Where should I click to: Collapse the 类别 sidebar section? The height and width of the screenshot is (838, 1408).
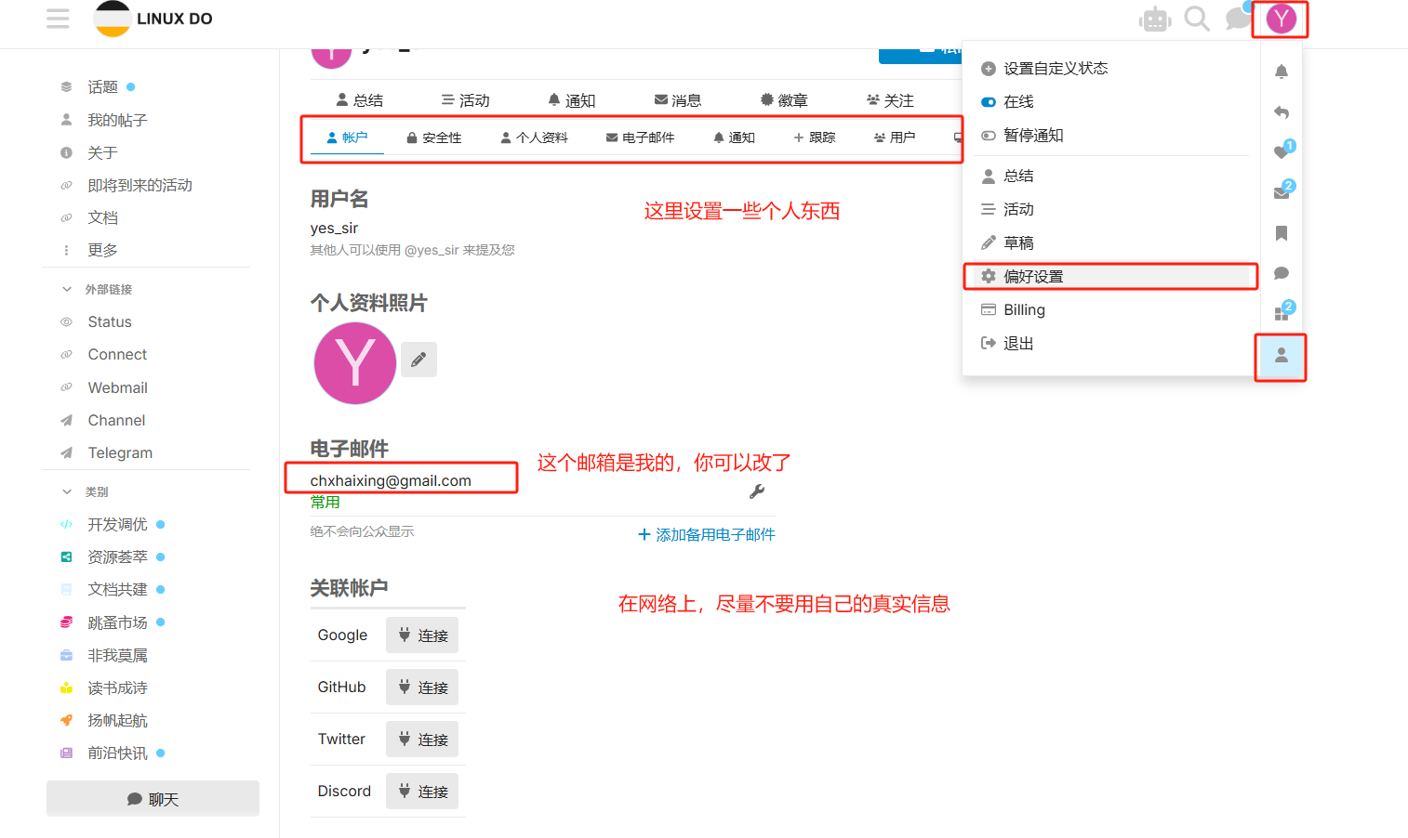point(86,491)
